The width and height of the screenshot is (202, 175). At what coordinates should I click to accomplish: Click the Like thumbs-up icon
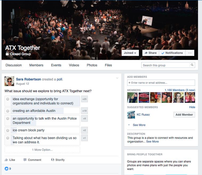point(6,160)
